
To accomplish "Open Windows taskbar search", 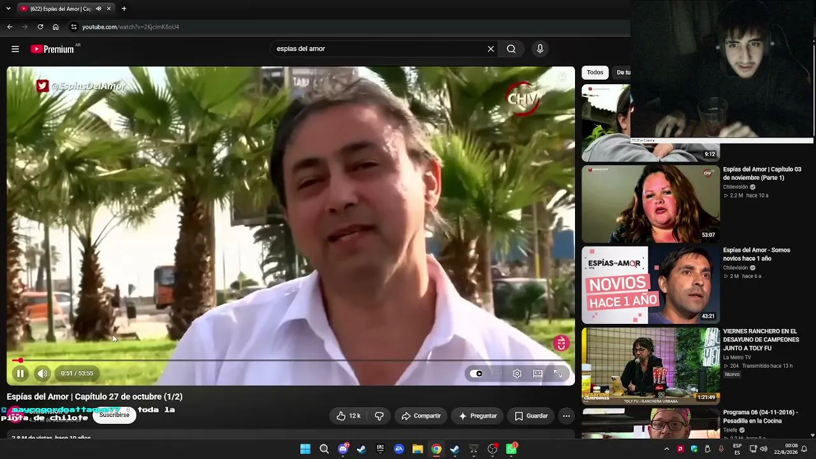I will pos(324,449).
